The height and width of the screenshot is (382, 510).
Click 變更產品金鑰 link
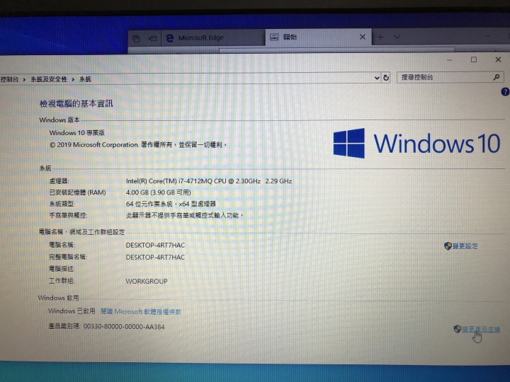pos(481,330)
